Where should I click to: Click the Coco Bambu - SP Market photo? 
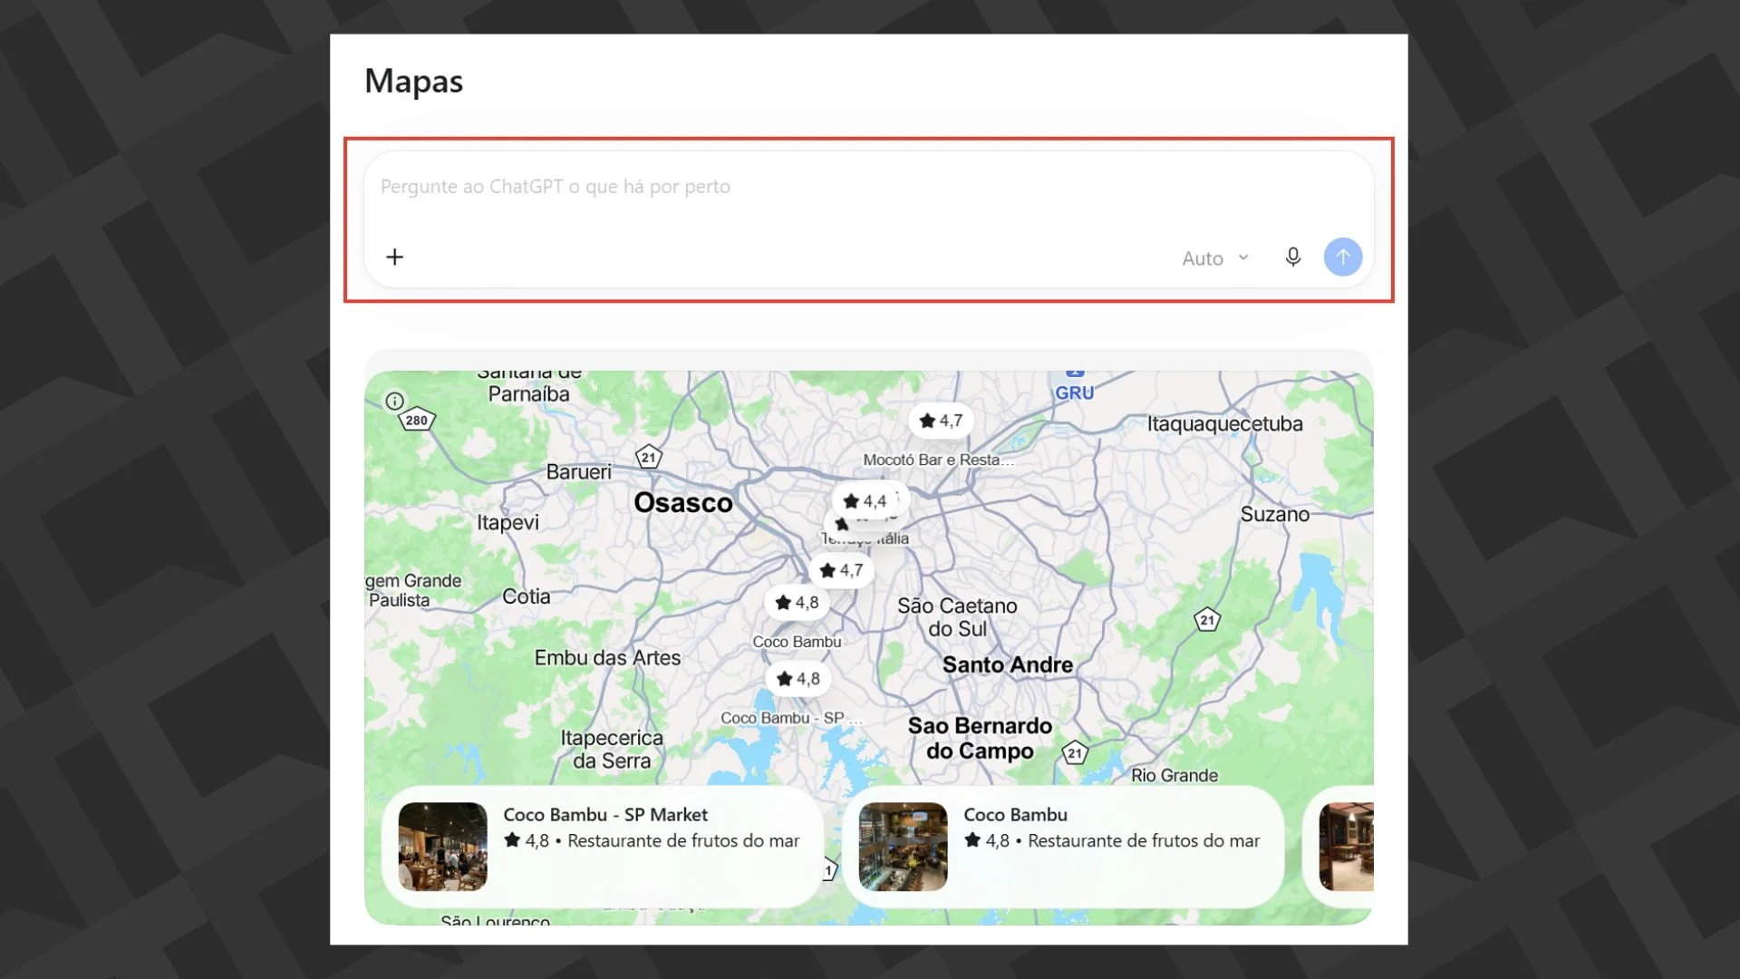click(442, 847)
